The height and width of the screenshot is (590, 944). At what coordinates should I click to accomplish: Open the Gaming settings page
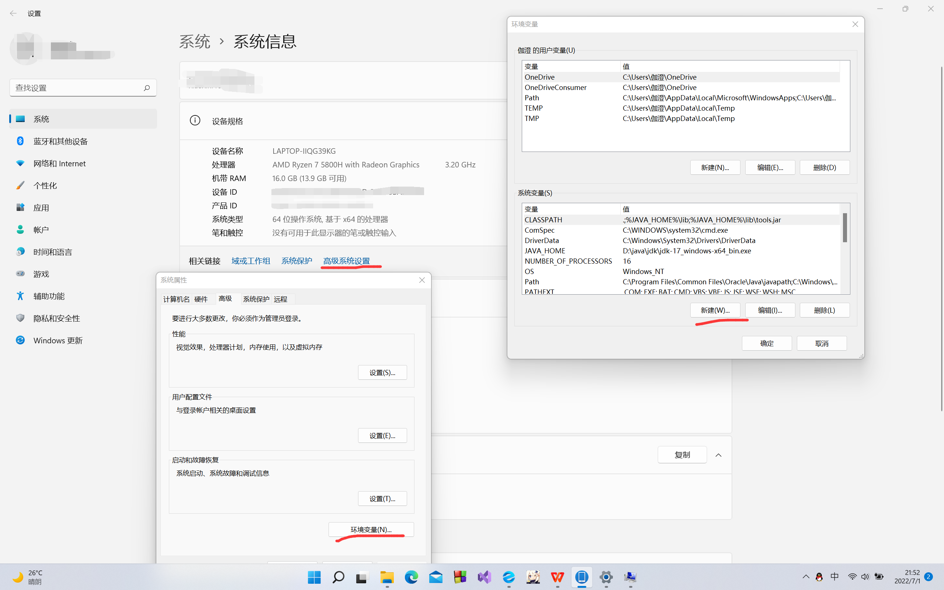click(x=41, y=274)
